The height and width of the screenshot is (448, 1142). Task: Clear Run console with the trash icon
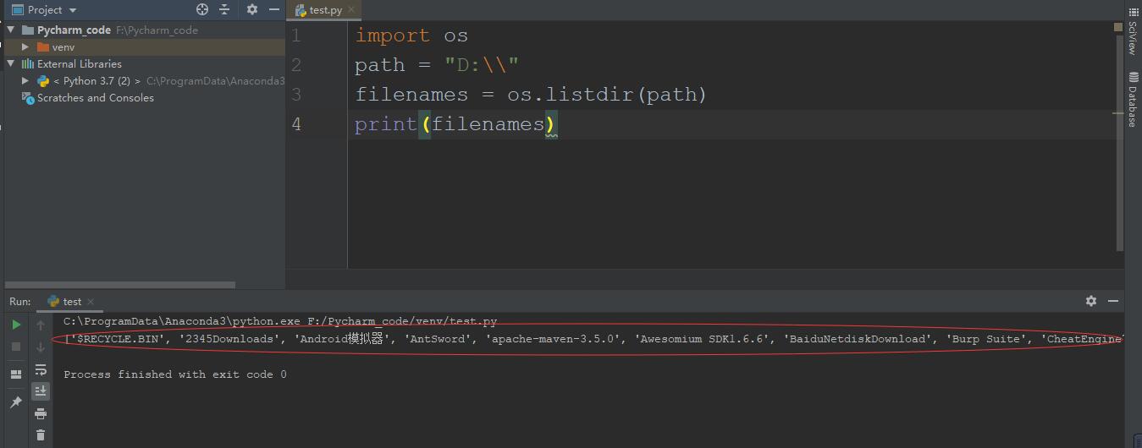coord(41,435)
